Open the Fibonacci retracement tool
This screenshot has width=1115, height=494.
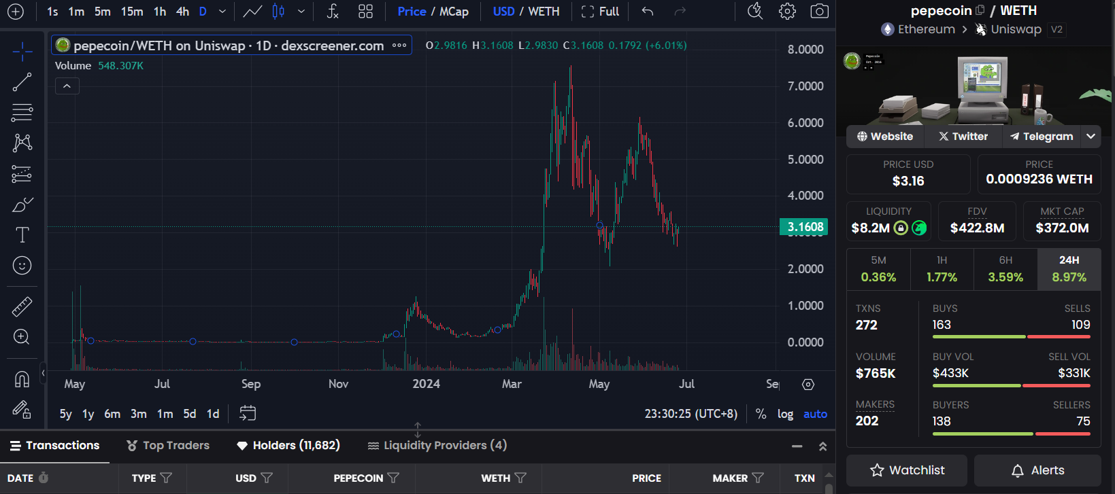point(22,112)
